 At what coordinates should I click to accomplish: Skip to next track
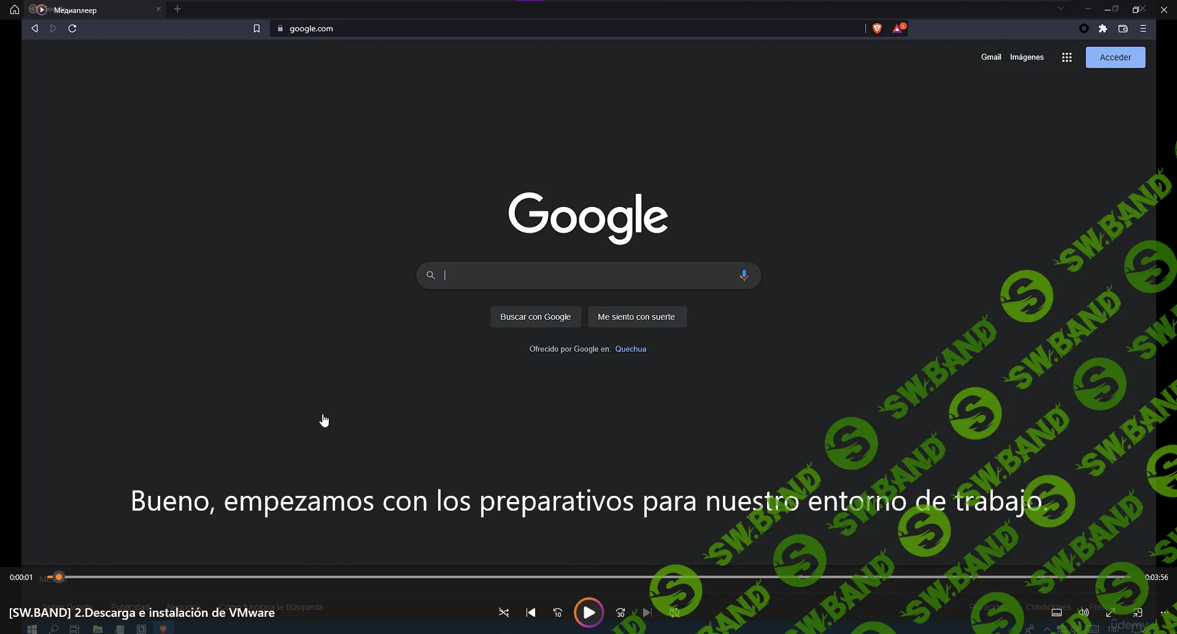click(x=647, y=613)
